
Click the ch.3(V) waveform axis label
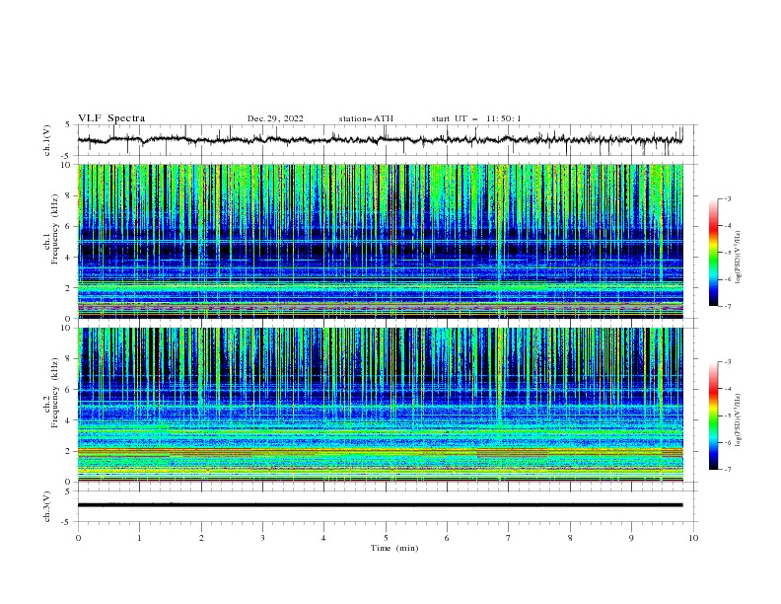click(47, 506)
